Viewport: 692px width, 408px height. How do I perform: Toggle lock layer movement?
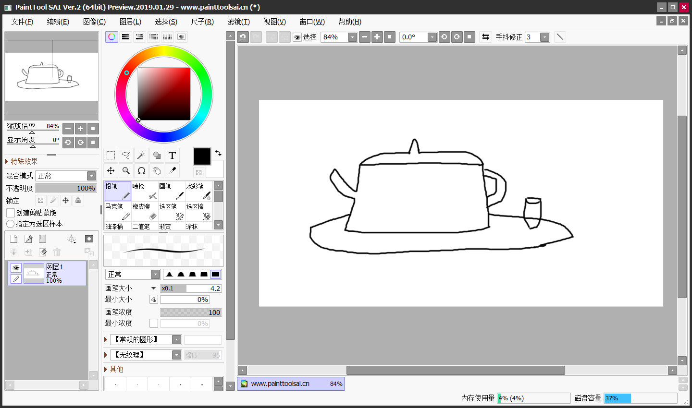[x=66, y=201]
